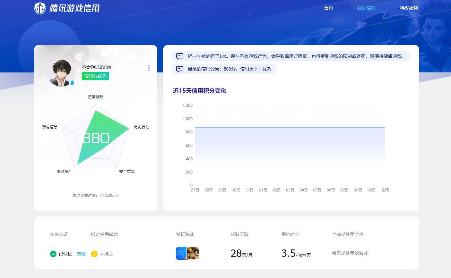Open the 首页 navigation tab
This screenshot has height=278, width=451.
coord(328,8)
